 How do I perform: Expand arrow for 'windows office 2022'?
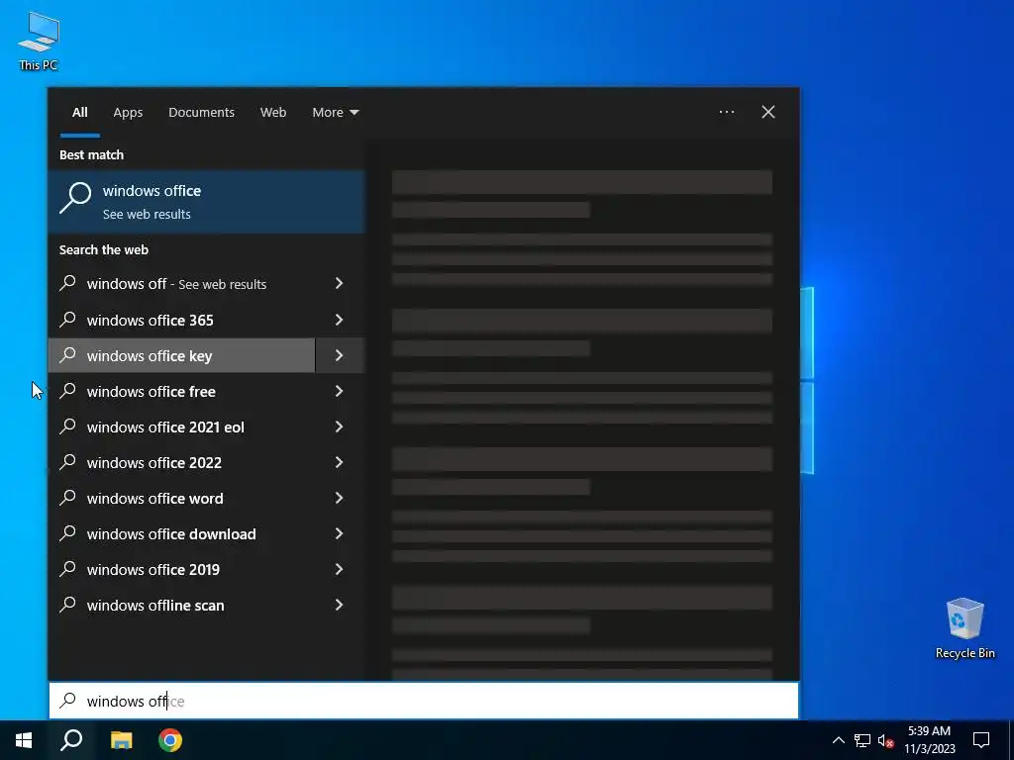click(340, 462)
